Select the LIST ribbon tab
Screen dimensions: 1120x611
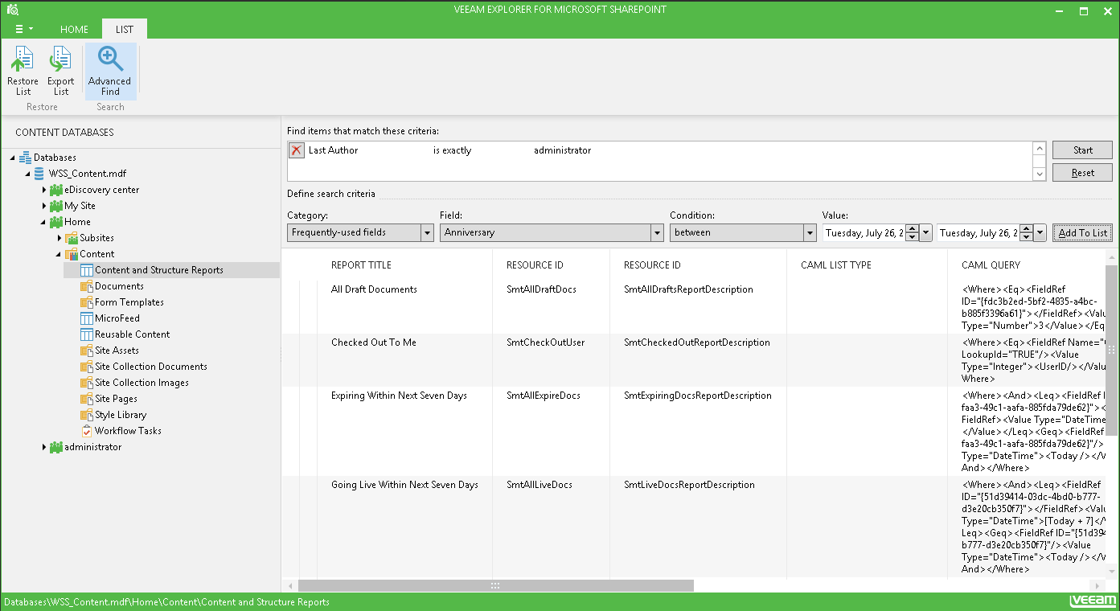125,30
